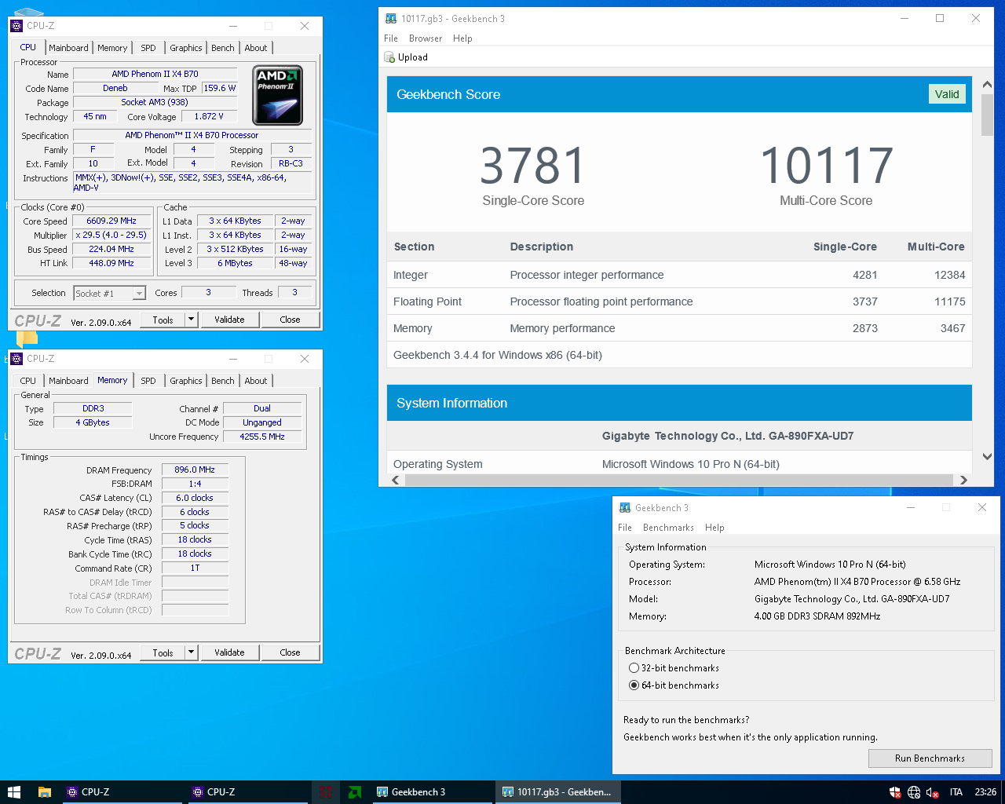Switch to Mainboard tab in the top CPU-Z window
This screenshot has height=804, width=1005.
[68, 48]
